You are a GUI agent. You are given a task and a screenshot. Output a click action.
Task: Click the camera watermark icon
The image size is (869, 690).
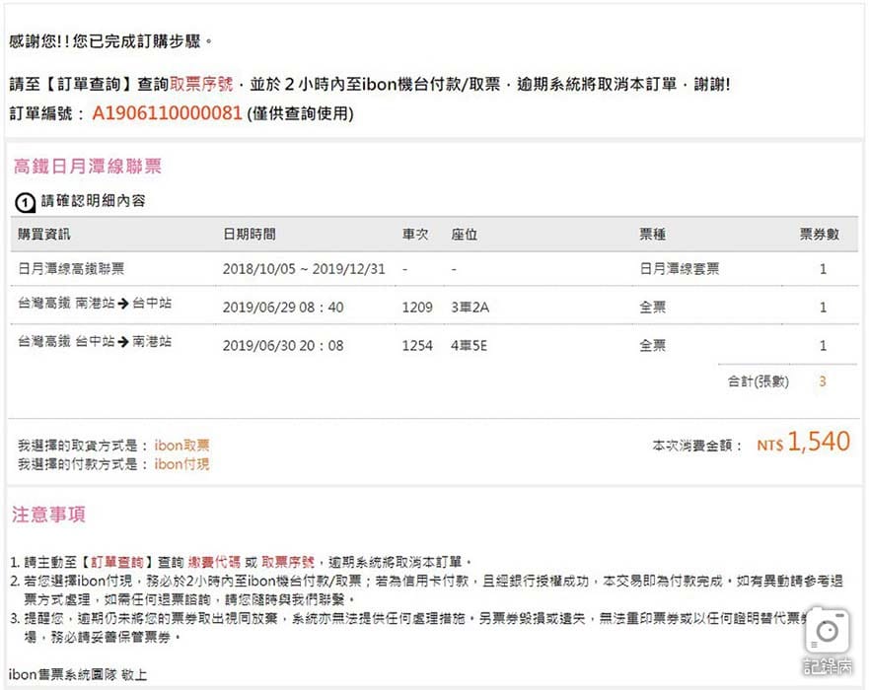coord(827,630)
